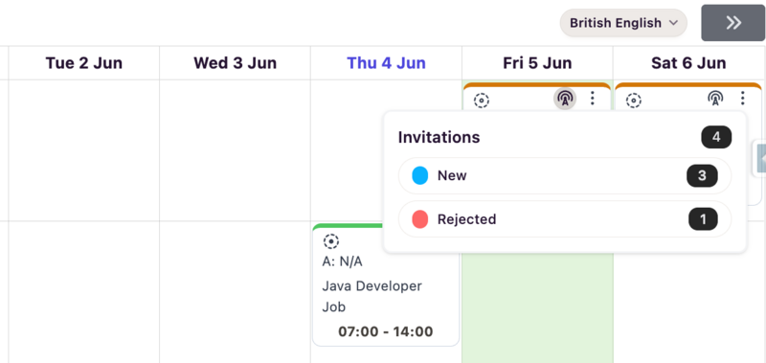Click dashed status circle on Fri 5 Jun shift

click(482, 101)
